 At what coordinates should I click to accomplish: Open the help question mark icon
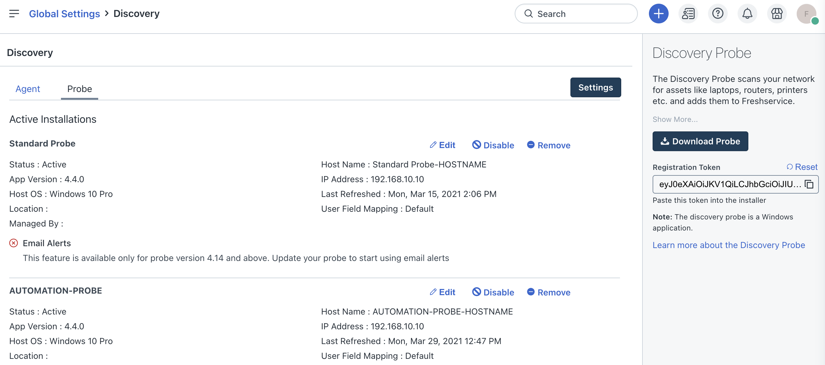pyautogui.click(x=717, y=14)
